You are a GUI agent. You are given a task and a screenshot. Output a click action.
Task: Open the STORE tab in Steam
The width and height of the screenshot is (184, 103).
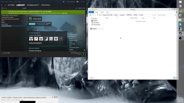(x=11, y=5)
